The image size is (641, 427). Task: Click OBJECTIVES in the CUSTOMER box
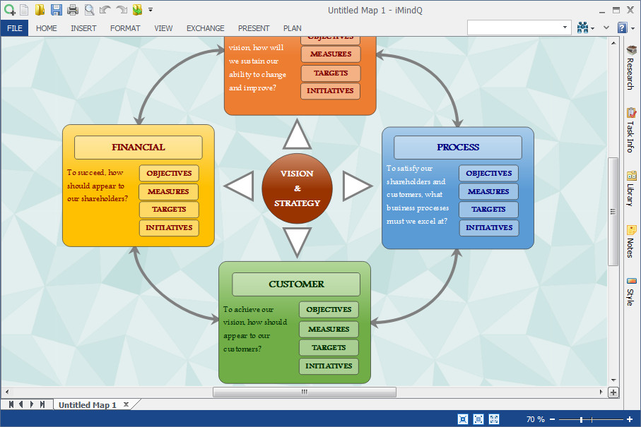click(x=329, y=309)
